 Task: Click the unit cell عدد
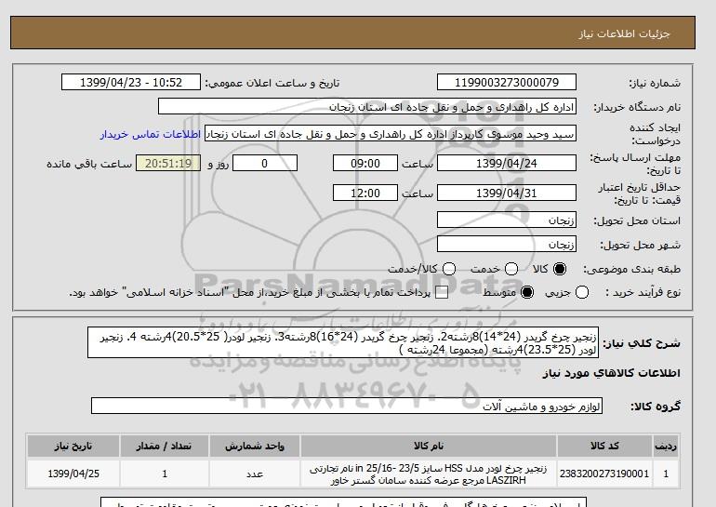[255, 474]
